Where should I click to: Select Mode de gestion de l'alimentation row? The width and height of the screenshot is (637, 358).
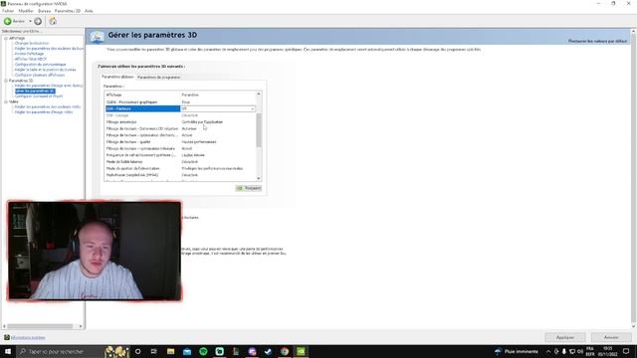click(x=180, y=168)
